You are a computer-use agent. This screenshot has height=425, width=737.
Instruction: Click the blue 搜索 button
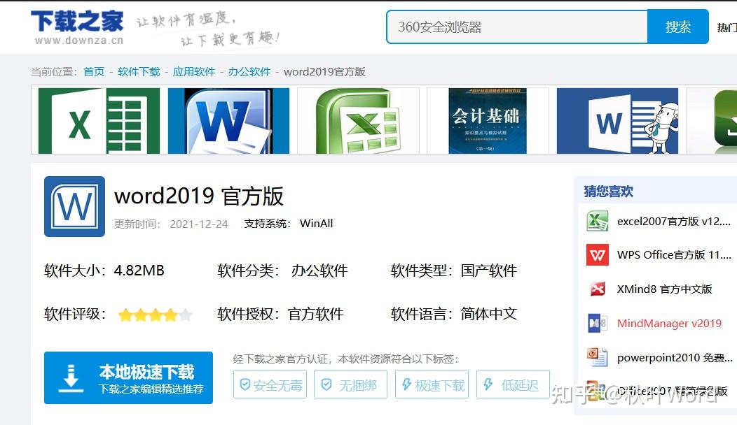[x=677, y=27]
